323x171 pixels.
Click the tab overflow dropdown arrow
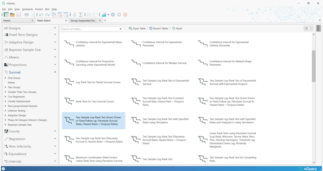click(x=320, y=20)
